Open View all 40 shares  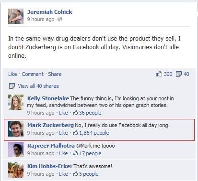point(38,86)
